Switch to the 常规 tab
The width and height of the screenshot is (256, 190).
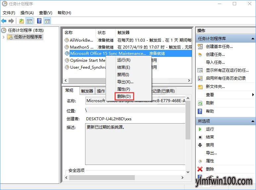(69, 91)
